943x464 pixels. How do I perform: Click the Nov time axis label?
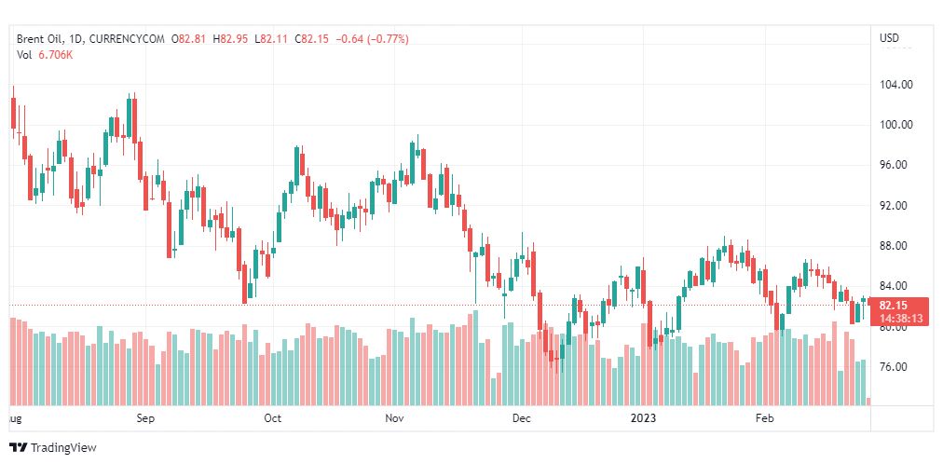coord(395,418)
